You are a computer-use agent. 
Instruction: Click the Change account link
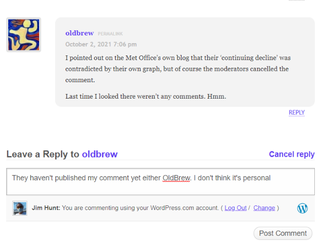coord(264,208)
